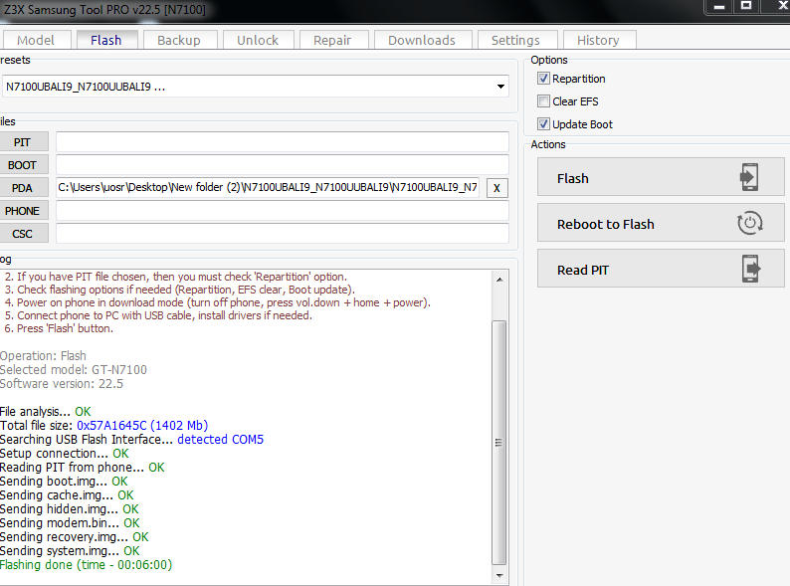Click 'Reading PIT from phone... OK' line
The height and width of the screenshot is (586, 790).
click(83, 467)
